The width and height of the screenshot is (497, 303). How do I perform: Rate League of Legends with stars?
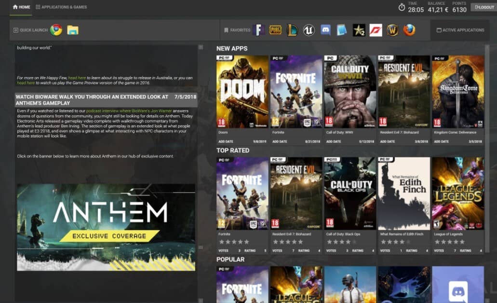coord(449,242)
